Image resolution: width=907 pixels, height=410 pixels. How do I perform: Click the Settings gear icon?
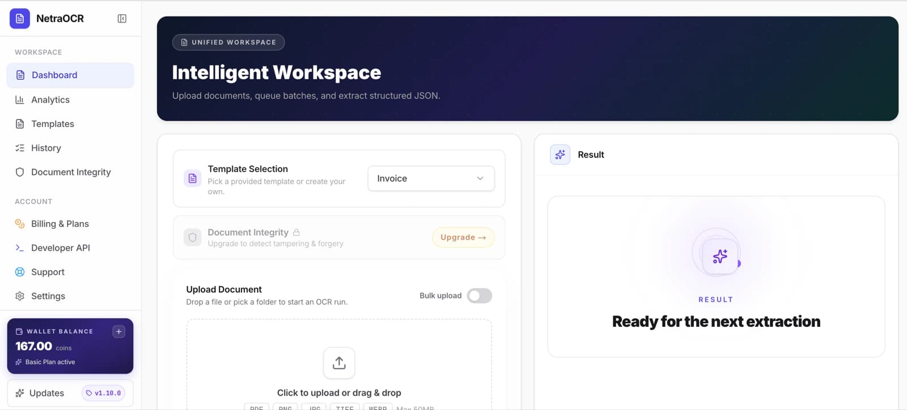tap(20, 296)
